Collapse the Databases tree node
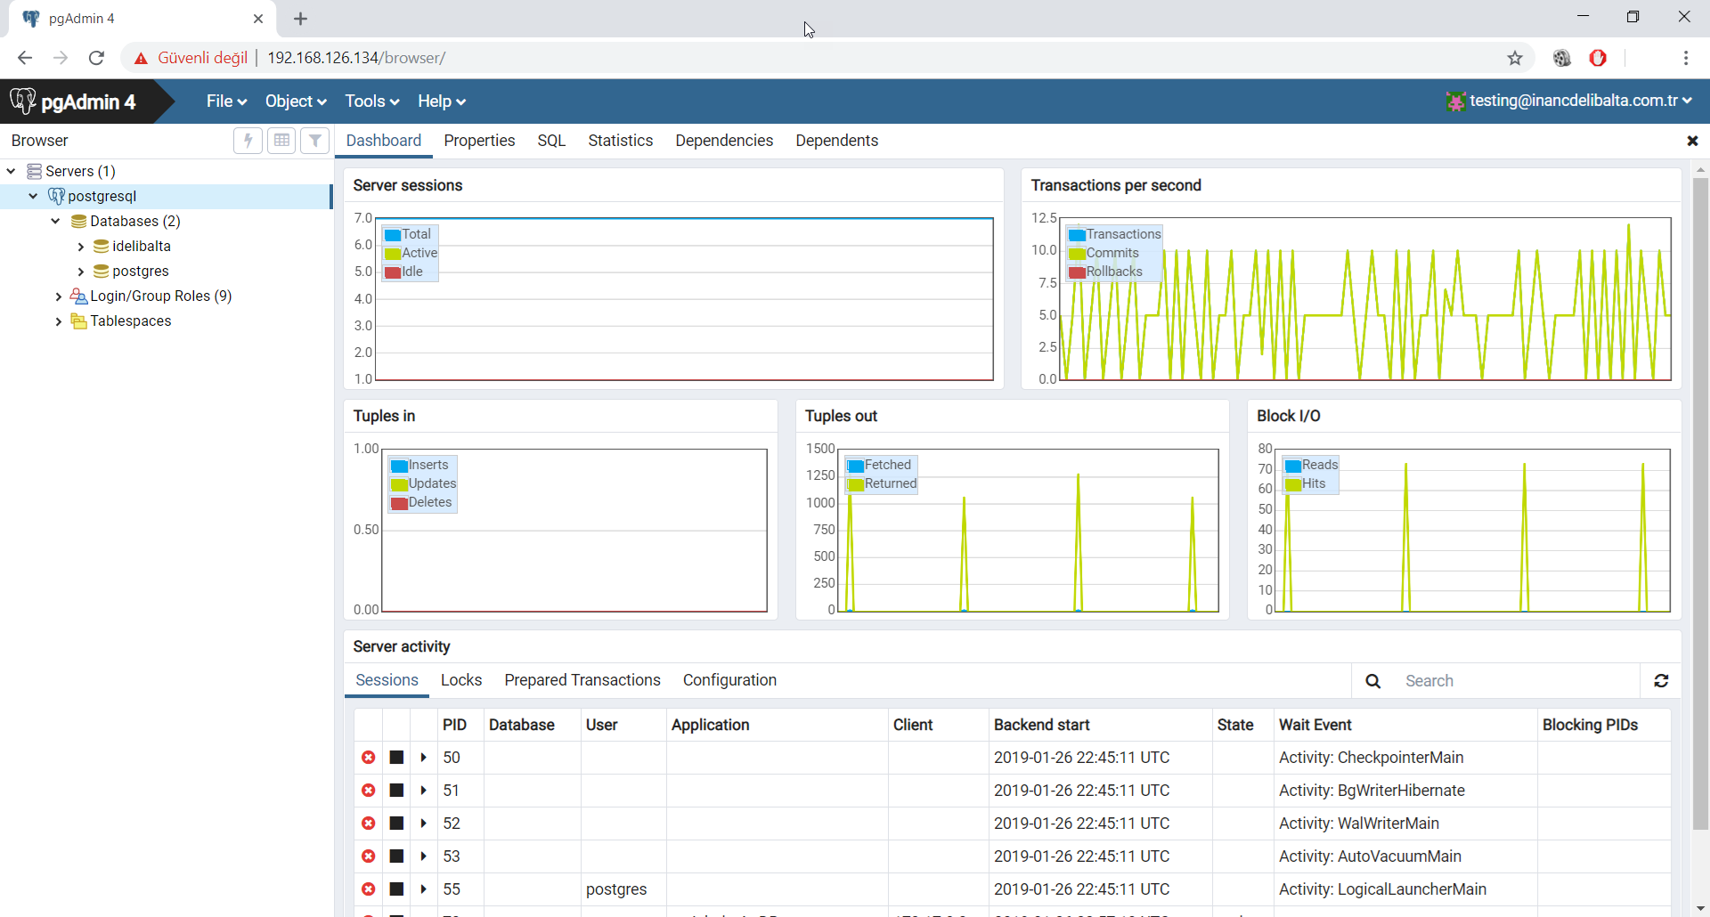This screenshot has height=917, width=1710. click(x=56, y=222)
